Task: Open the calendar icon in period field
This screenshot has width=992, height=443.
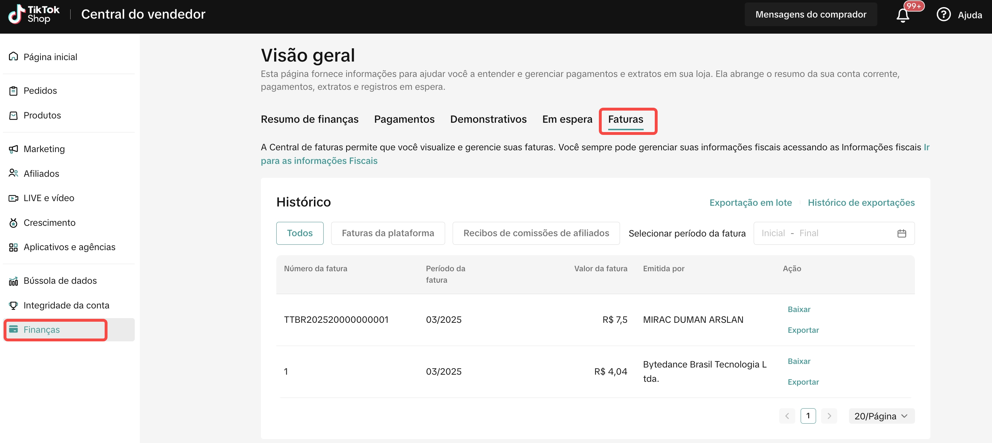Action: (901, 233)
